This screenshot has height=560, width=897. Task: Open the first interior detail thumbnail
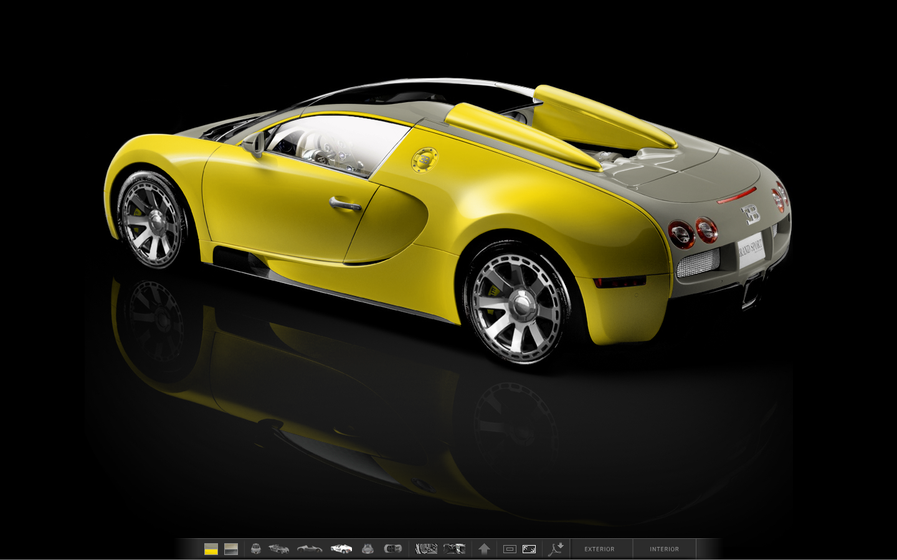[x=426, y=549]
